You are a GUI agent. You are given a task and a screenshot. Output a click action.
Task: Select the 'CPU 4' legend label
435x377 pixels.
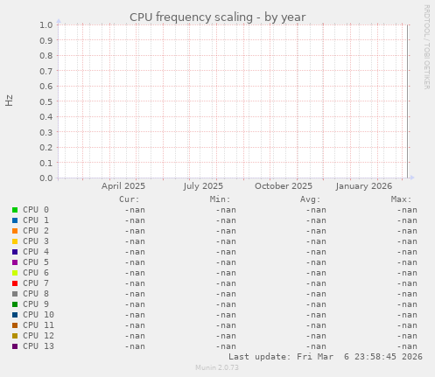point(36,252)
